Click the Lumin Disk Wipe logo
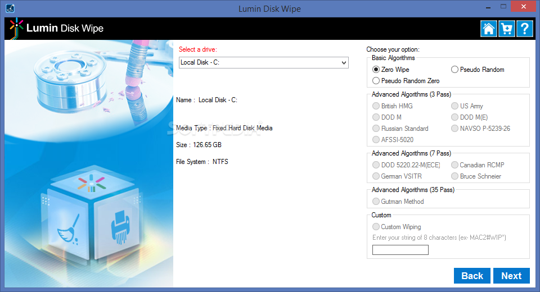The width and height of the screenshot is (540, 292). [56, 28]
